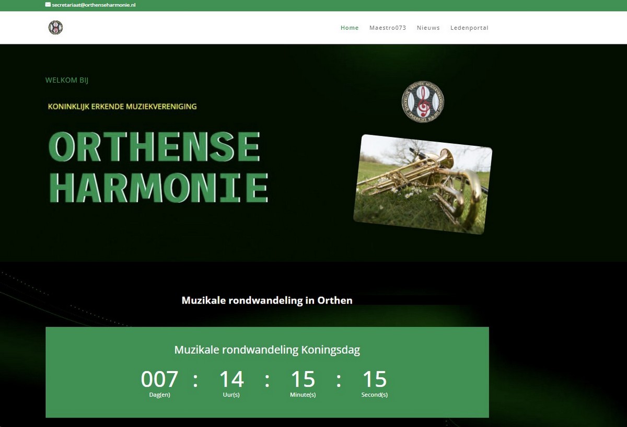Viewport: 627px width, 427px height.
Task: Click the Koninklijk Erkende Muziekvereniging subtitle
Action: pyautogui.click(x=122, y=107)
